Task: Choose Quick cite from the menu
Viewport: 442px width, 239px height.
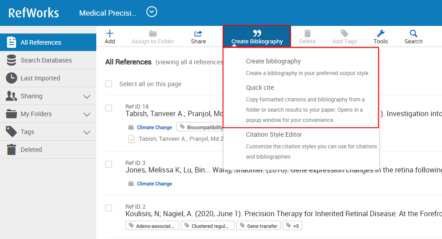Action: (260, 88)
